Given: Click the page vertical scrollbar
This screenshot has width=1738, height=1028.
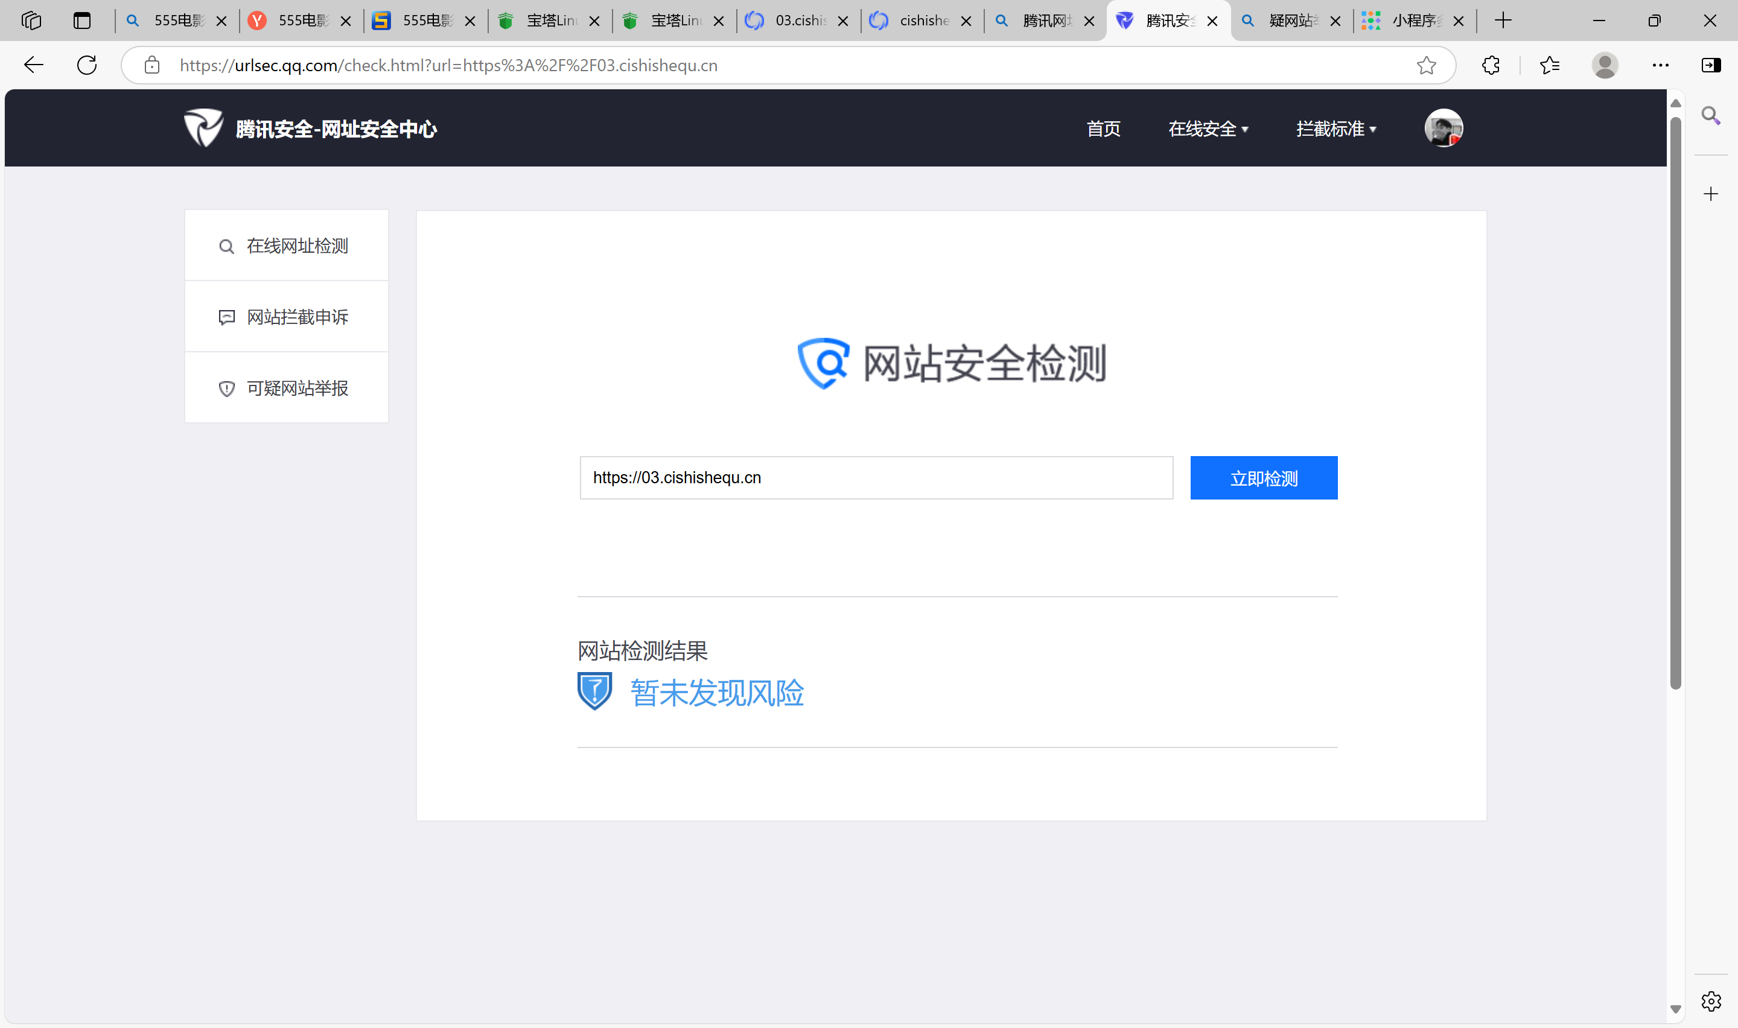Looking at the screenshot, I should pos(1675,402).
